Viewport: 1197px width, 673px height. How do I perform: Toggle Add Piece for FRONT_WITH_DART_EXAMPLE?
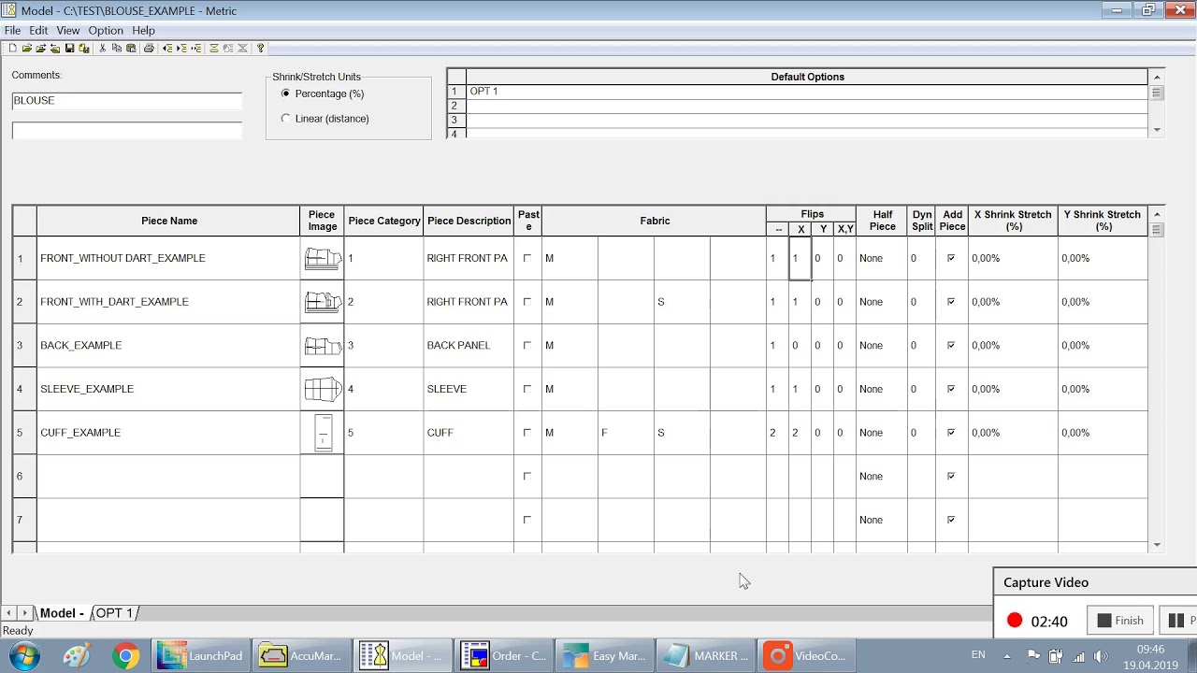951,302
